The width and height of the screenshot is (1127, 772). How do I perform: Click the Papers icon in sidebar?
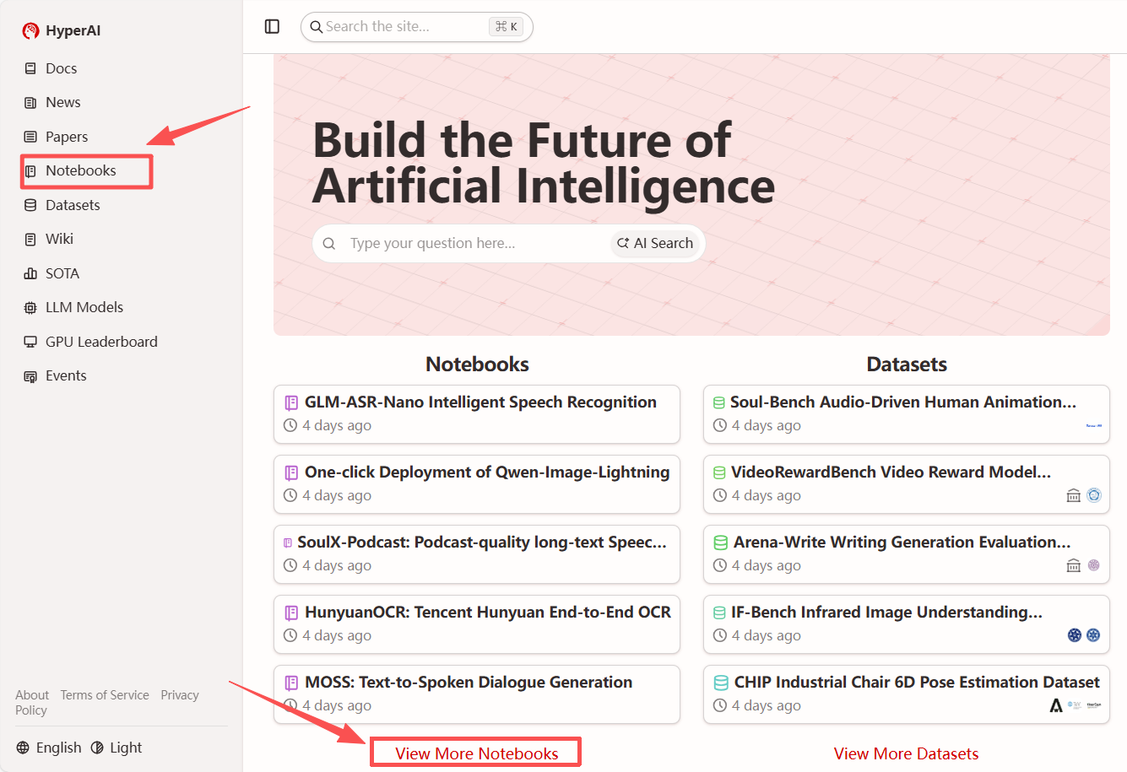(30, 137)
